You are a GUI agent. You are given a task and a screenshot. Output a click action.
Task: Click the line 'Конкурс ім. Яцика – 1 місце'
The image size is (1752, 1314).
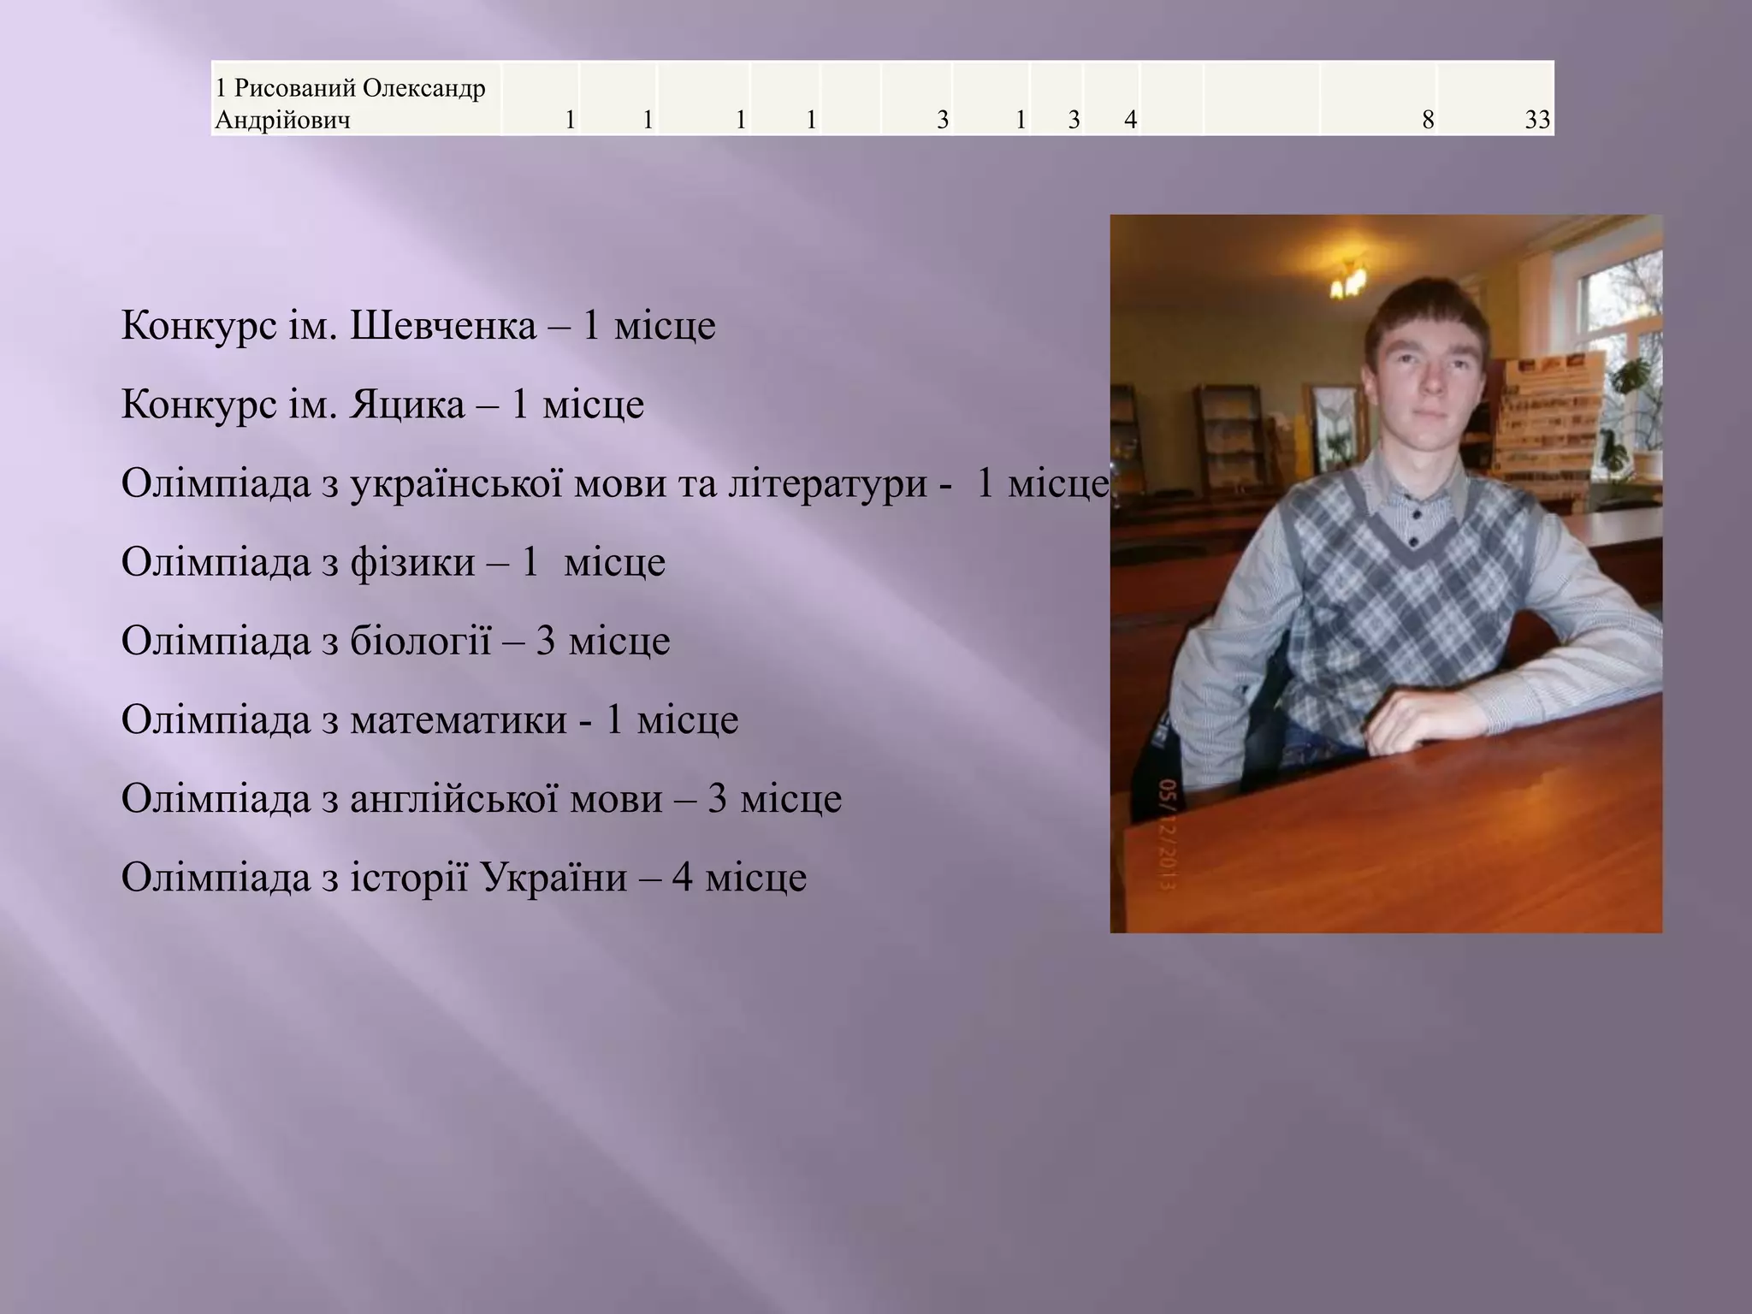[x=382, y=404]
